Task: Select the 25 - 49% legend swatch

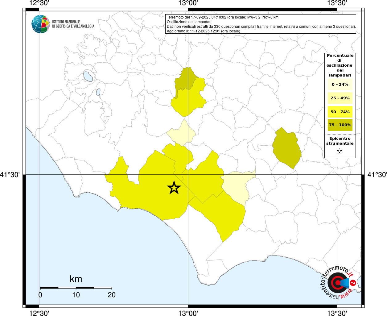Action: [x=340, y=98]
